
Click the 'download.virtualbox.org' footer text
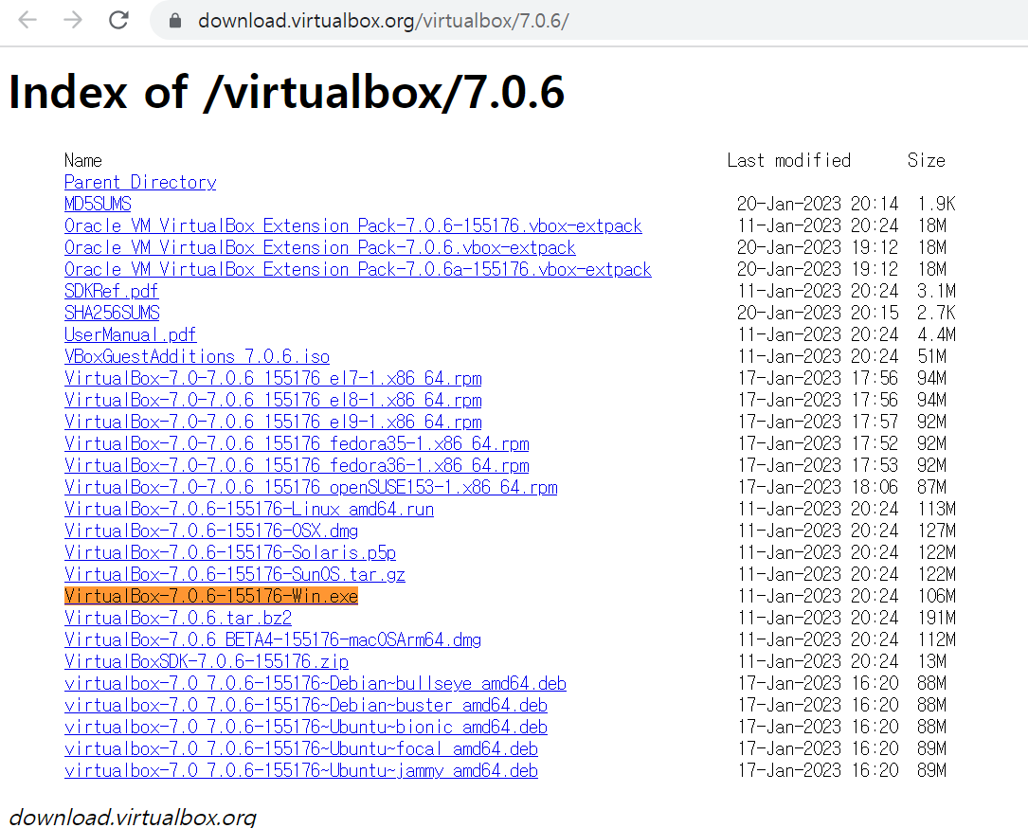tap(133, 817)
